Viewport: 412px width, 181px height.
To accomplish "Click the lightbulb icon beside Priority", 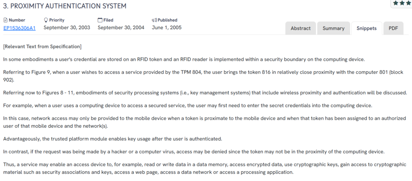I will click(x=46, y=20).
